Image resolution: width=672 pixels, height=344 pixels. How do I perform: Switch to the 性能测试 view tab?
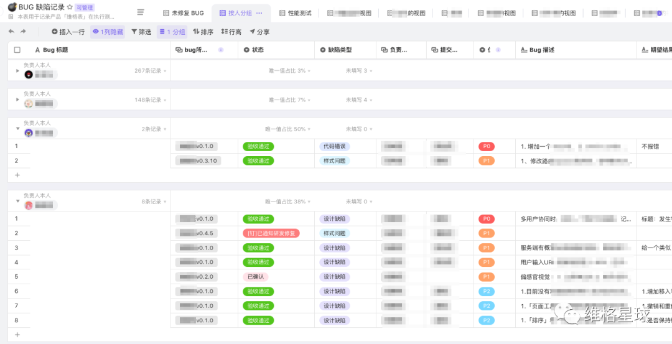(295, 13)
